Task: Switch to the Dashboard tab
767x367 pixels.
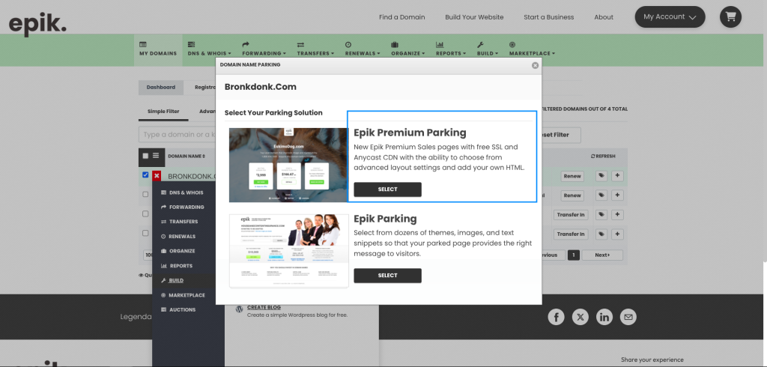Action: click(161, 88)
